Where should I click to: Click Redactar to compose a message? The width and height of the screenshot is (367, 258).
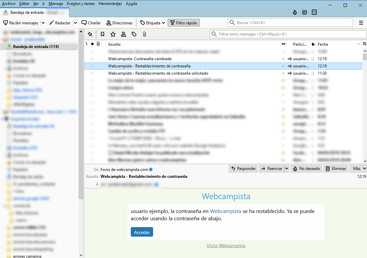60,23
